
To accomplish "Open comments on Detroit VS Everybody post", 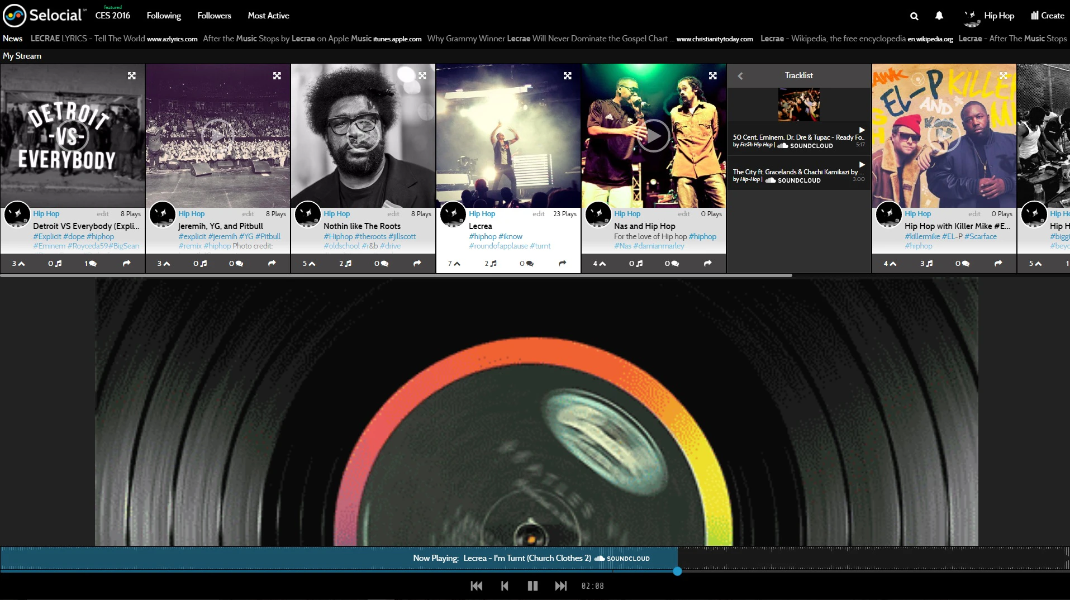I will point(91,263).
